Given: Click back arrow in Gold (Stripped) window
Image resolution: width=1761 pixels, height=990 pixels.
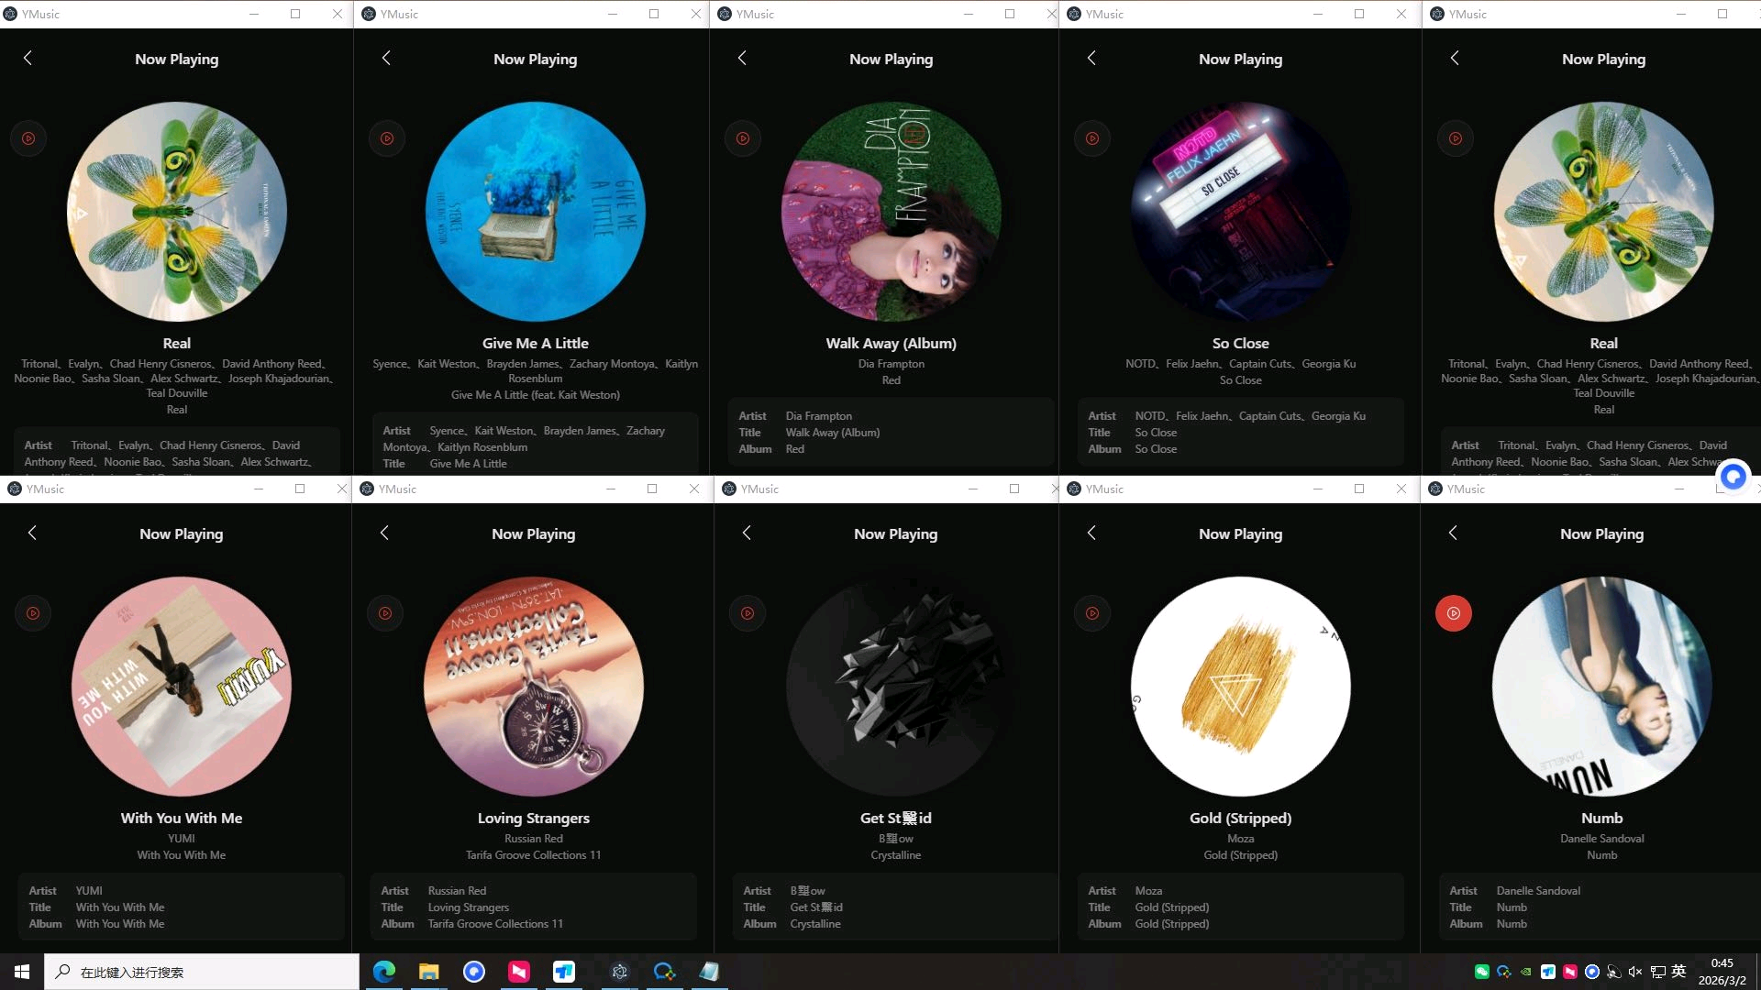Looking at the screenshot, I should point(1091,533).
